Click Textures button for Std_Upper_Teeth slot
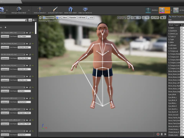The width and height of the screenshot is (184, 138). click(5, 113)
